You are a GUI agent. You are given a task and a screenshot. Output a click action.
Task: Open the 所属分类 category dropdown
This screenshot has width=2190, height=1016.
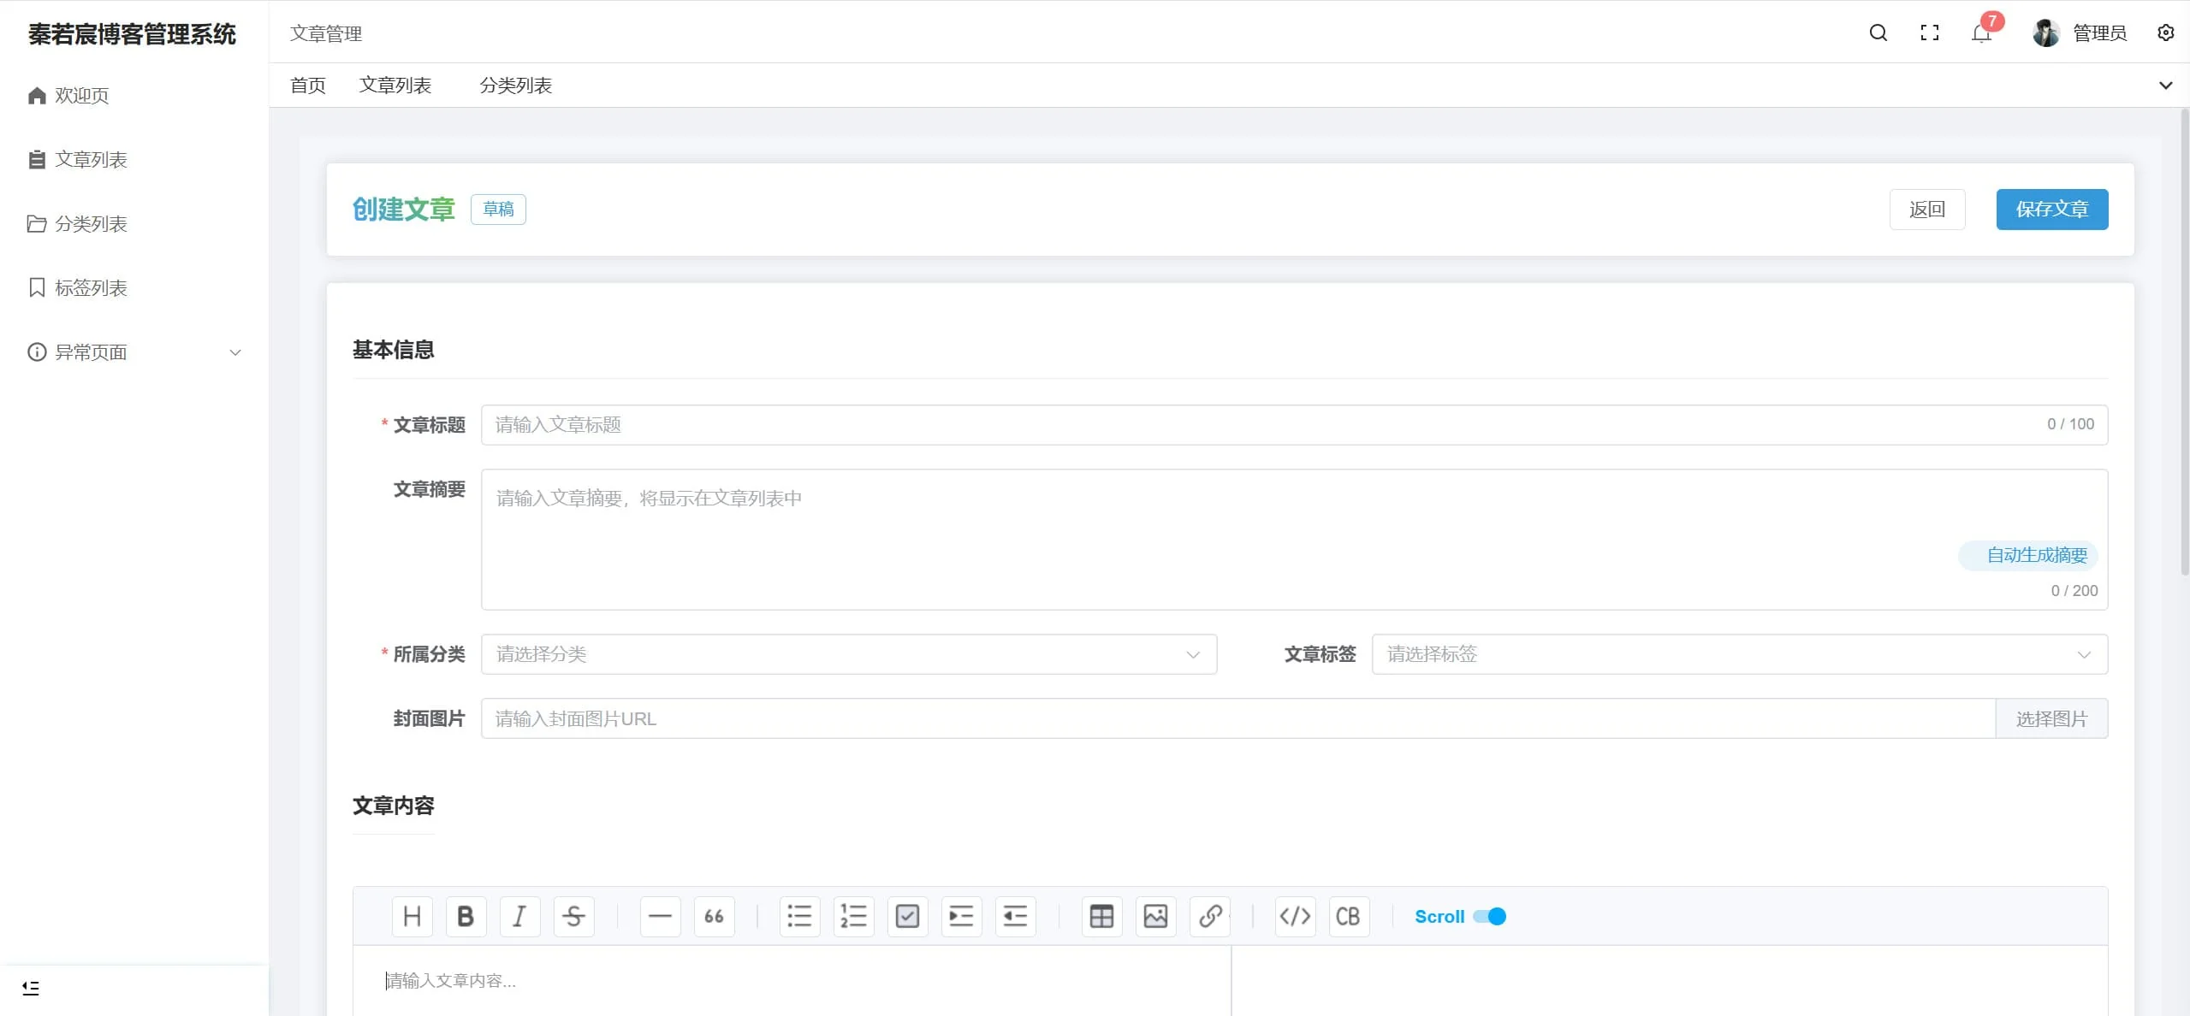848,654
